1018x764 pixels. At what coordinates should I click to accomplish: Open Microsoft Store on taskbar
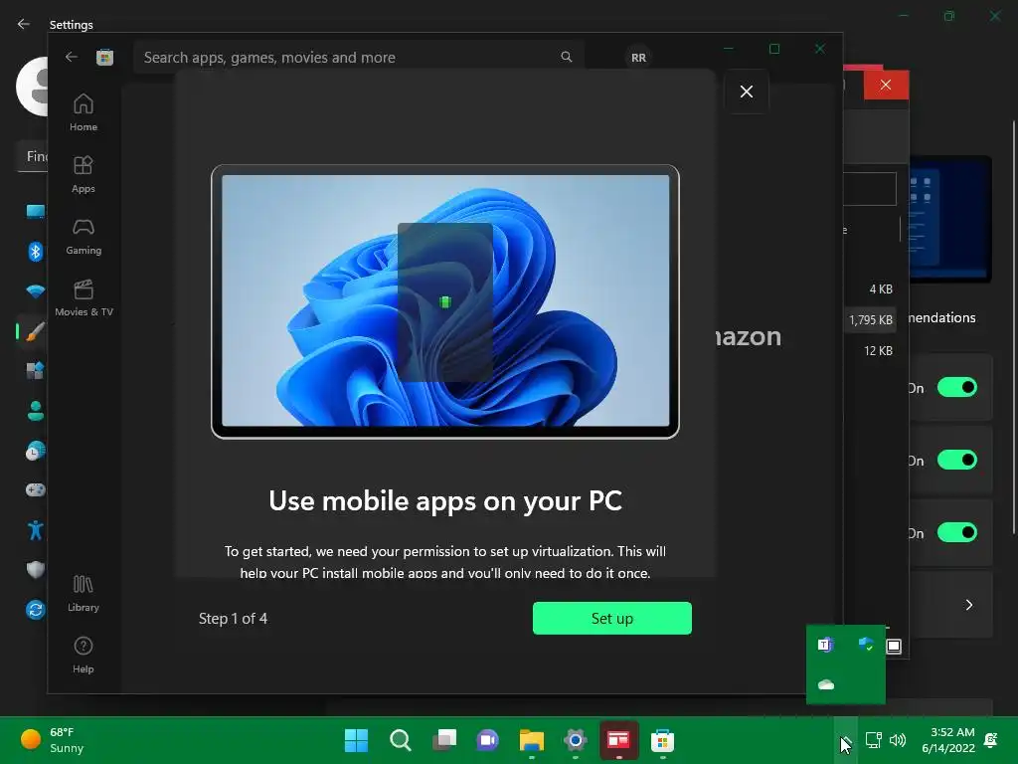click(663, 740)
